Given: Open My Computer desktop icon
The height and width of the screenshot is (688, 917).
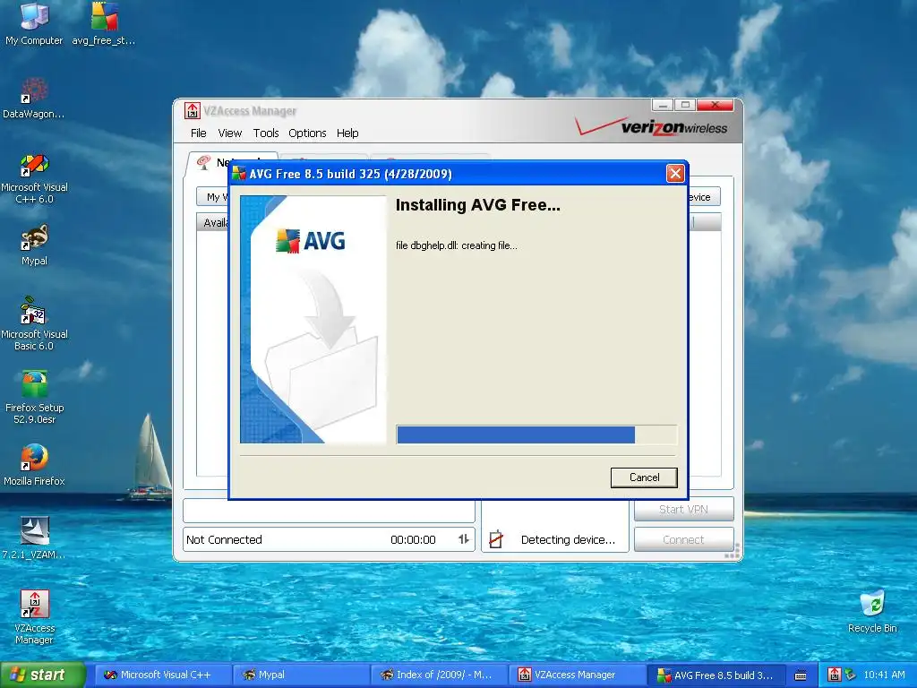Looking at the screenshot, I should point(34,23).
